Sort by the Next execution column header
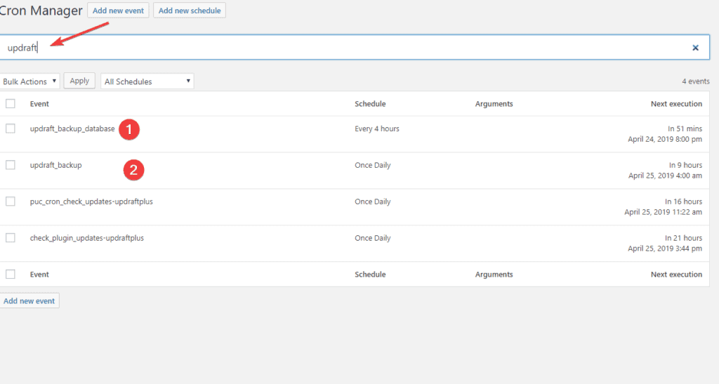Viewport: 719px width, 384px height. tap(675, 104)
